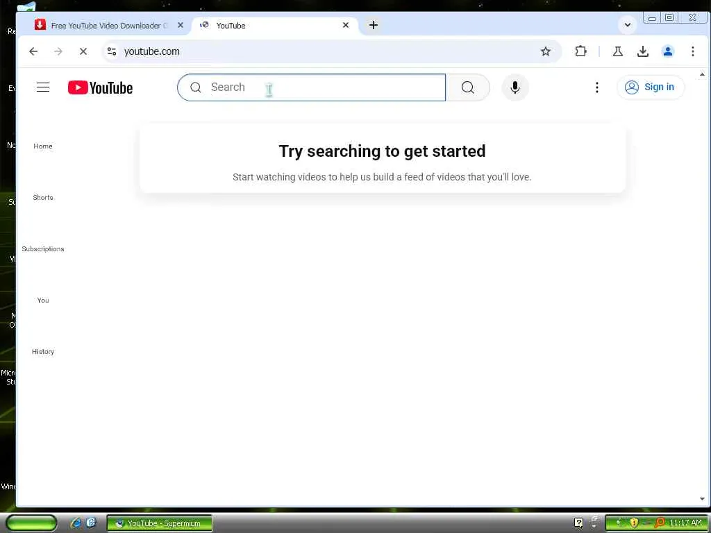The height and width of the screenshot is (533, 711).
Task: Open Shorts in the sidebar
Action: [x=43, y=197]
